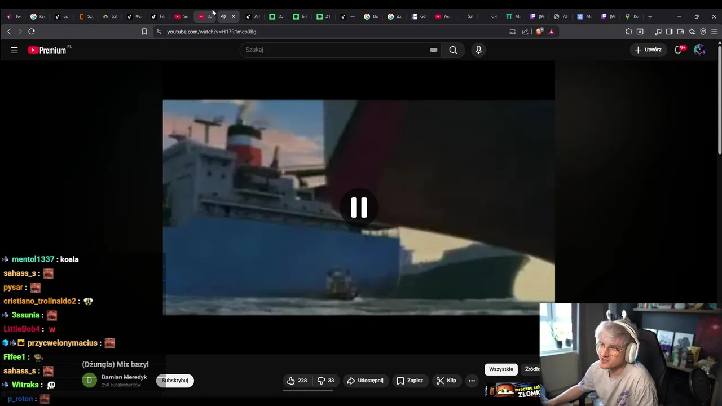Open browser main hamburger menu
Screen dimensions: 722x406
tap(714, 32)
